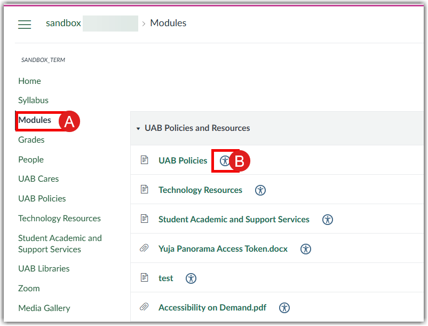Click accessibility icon beside Technology Resources
The width and height of the screenshot is (428, 326).
tap(260, 190)
